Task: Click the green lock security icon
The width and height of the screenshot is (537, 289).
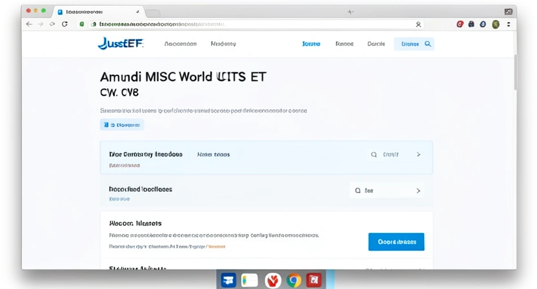Action: pos(82,24)
